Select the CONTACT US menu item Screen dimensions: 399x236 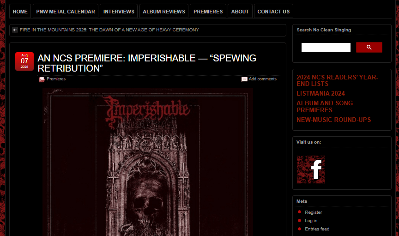pos(273,12)
